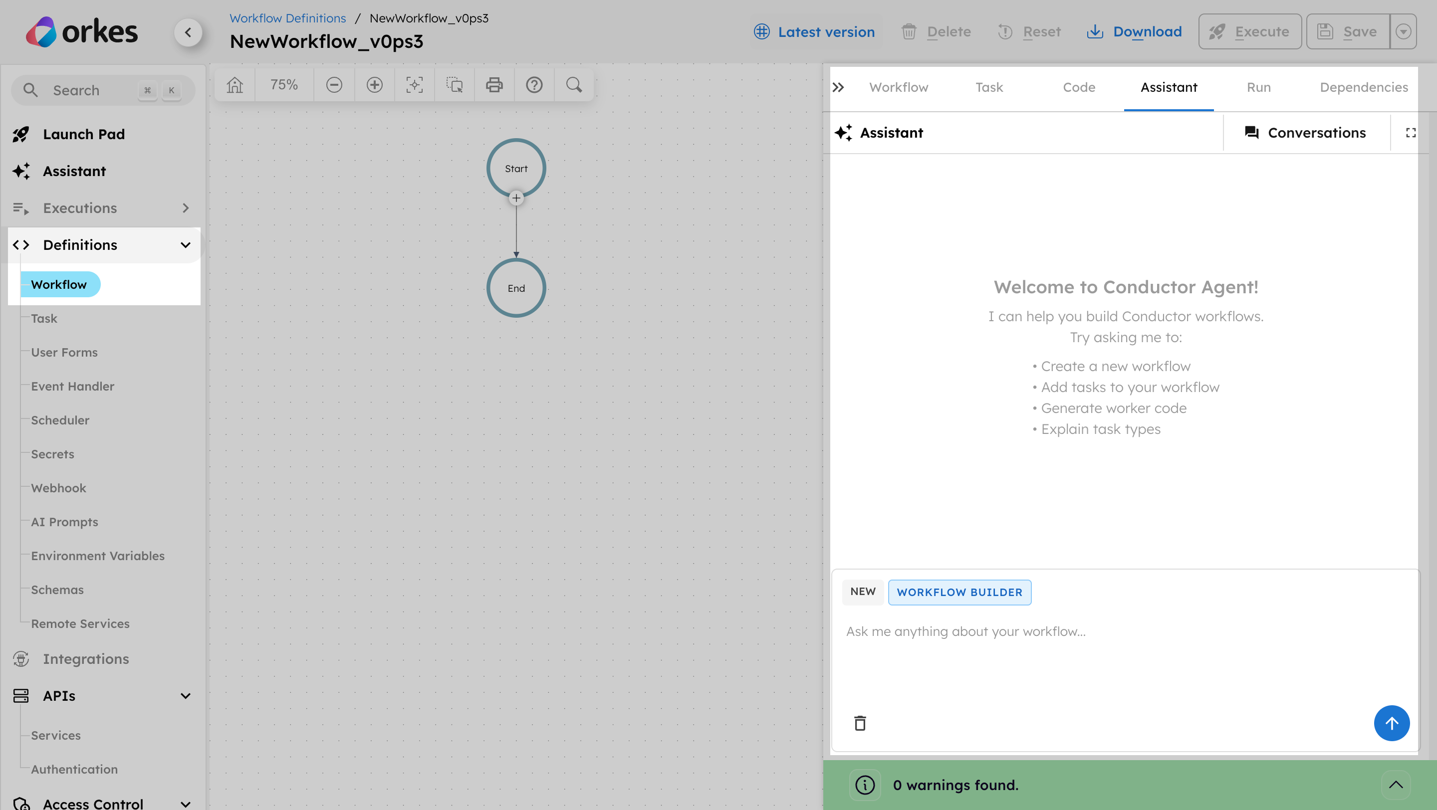Zoom out of the workflow canvas

click(x=334, y=85)
